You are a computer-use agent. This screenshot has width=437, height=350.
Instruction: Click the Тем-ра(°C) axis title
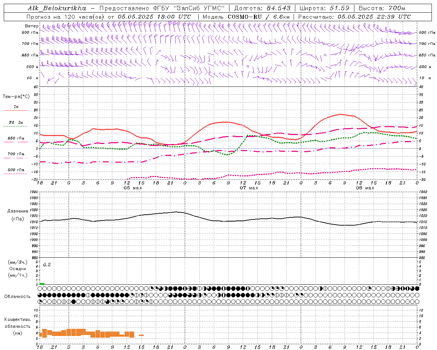point(16,97)
